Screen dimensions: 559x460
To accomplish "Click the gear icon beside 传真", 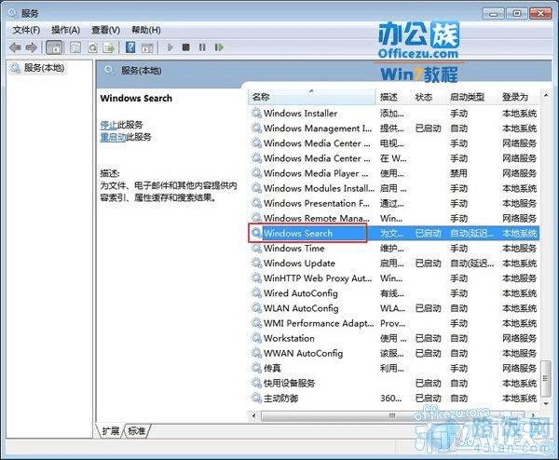I will [256, 368].
